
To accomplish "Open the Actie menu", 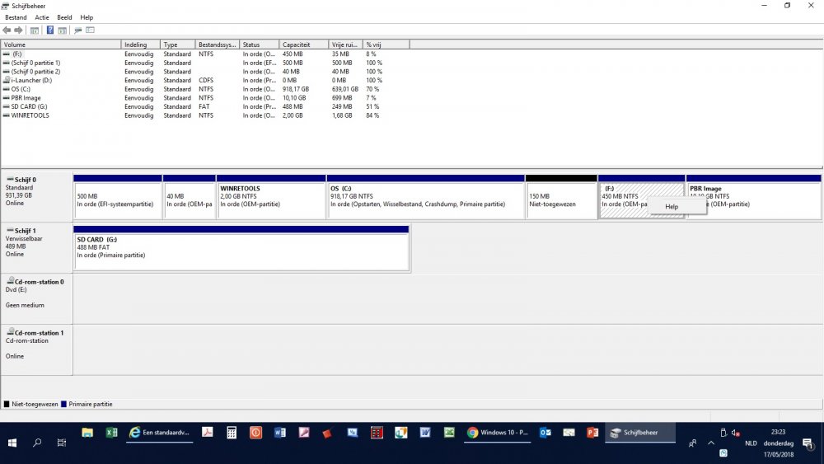I will tap(41, 17).
